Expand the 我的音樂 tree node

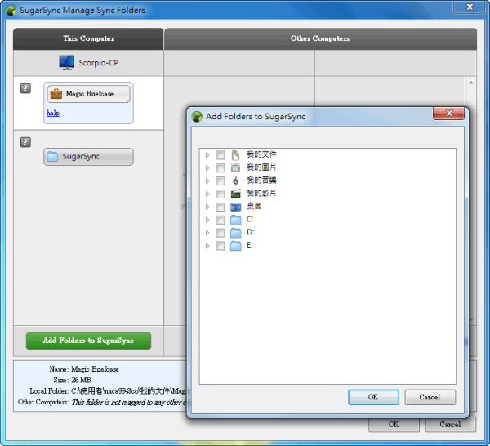coord(207,181)
